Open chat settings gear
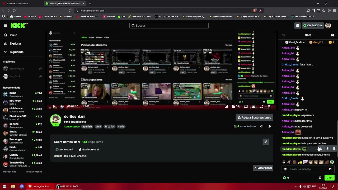 click(x=320, y=178)
